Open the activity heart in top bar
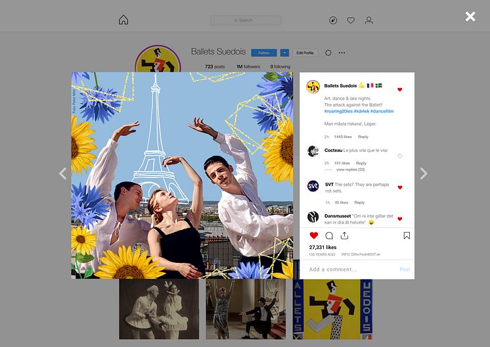This screenshot has height=347, width=490. tap(351, 20)
